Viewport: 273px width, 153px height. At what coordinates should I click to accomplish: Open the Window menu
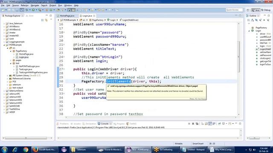tap(68, 6)
